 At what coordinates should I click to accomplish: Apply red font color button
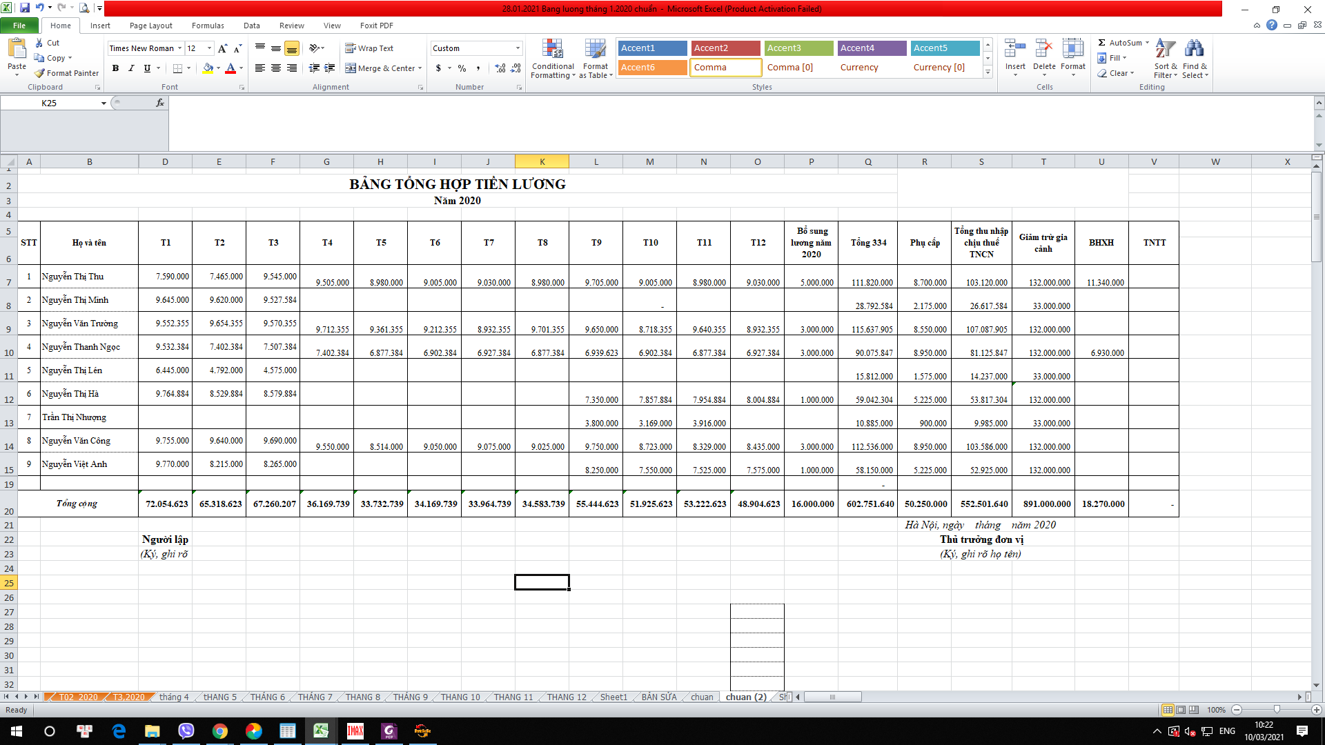pos(230,68)
